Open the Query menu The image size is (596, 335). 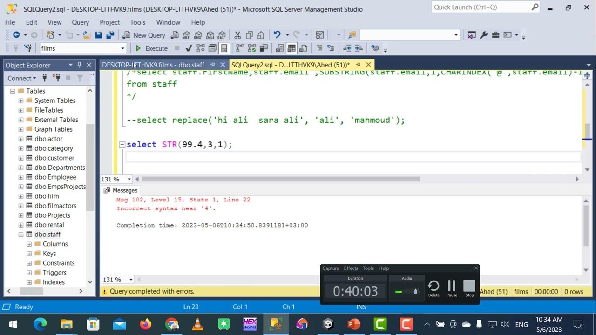80,22
